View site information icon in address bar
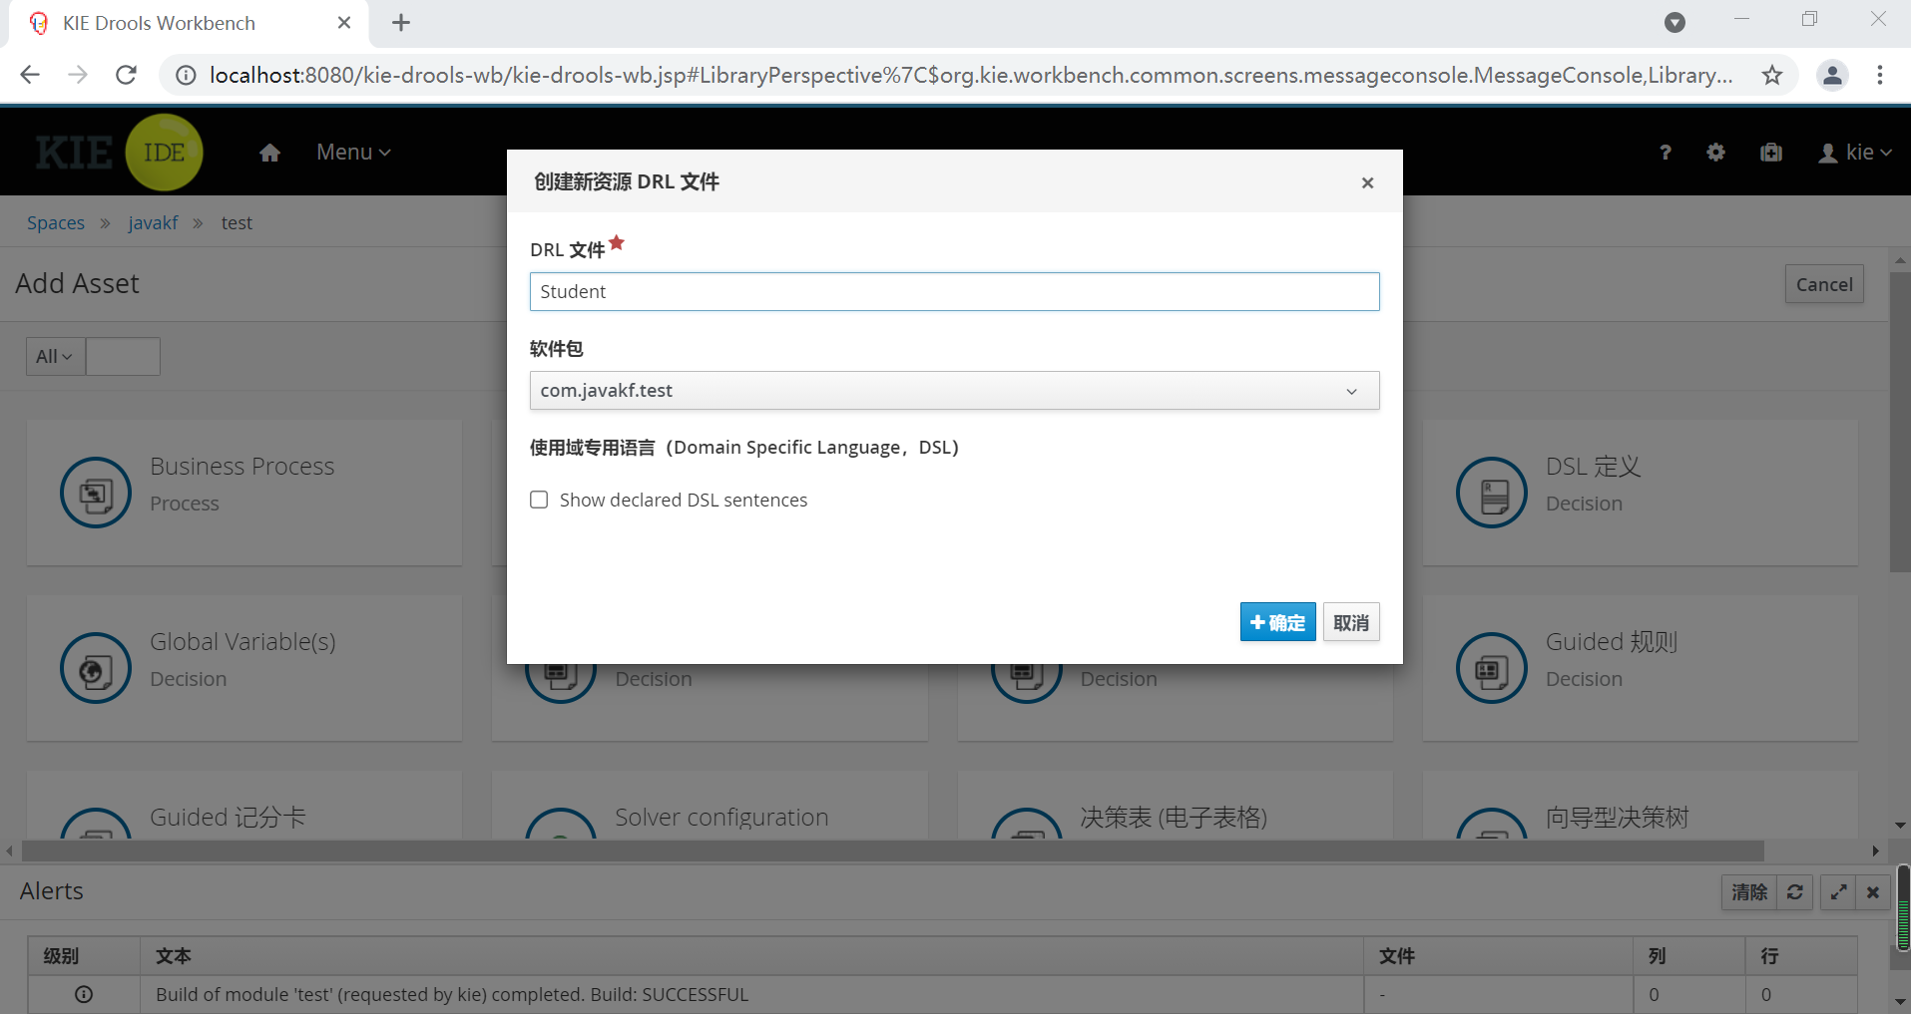This screenshot has height=1014, width=1911. (186, 75)
